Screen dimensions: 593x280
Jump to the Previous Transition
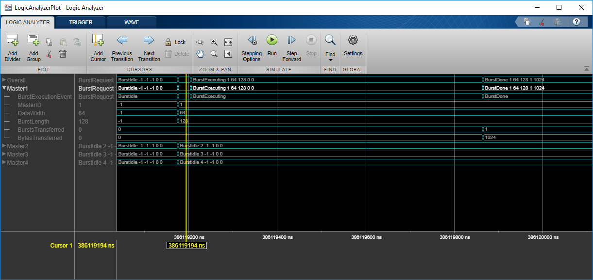coord(121,41)
